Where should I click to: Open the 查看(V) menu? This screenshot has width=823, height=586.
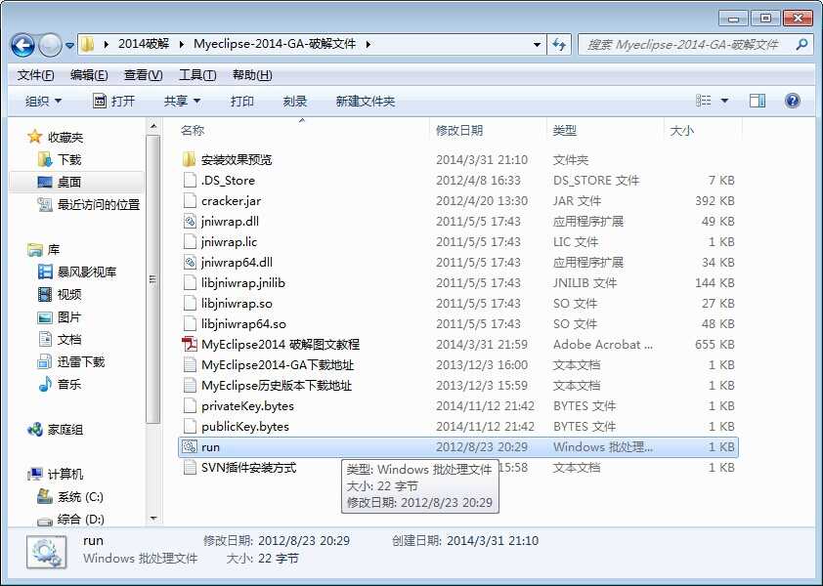pos(144,75)
